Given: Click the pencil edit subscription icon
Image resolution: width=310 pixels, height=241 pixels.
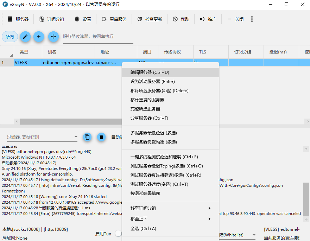Looking at the screenshot, I should 25,37.
